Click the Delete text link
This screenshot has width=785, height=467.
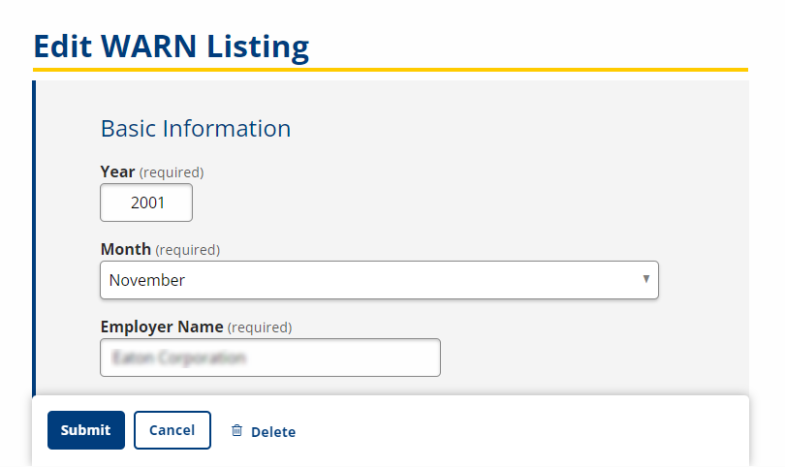[x=272, y=432]
